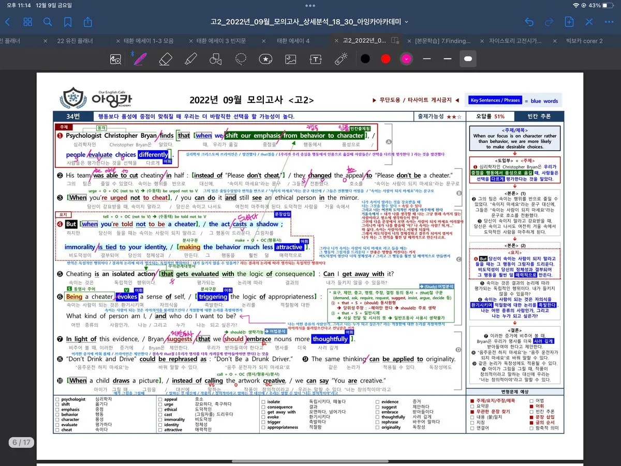Select the Shapes tool
This screenshot has height=466, width=621.
216,59
